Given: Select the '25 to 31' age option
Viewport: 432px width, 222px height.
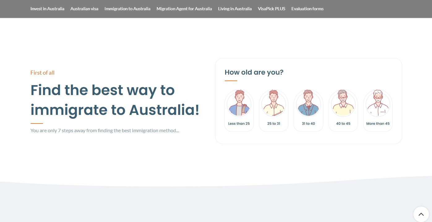Looking at the screenshot, I should [274, 111].
